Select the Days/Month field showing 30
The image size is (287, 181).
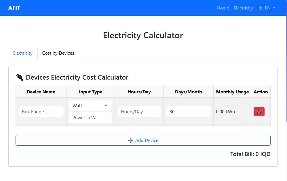(x=188, y=111)
